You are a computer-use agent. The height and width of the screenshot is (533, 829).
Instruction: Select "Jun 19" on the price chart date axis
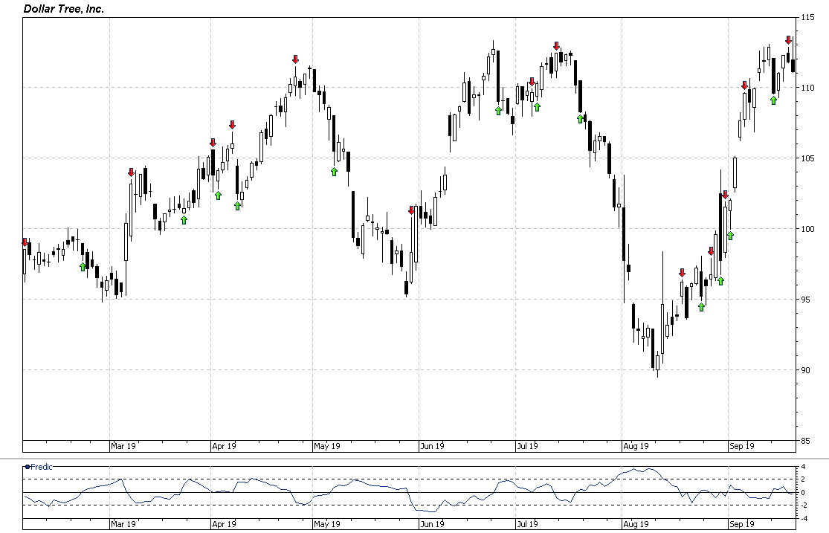(x=433, y=446)
